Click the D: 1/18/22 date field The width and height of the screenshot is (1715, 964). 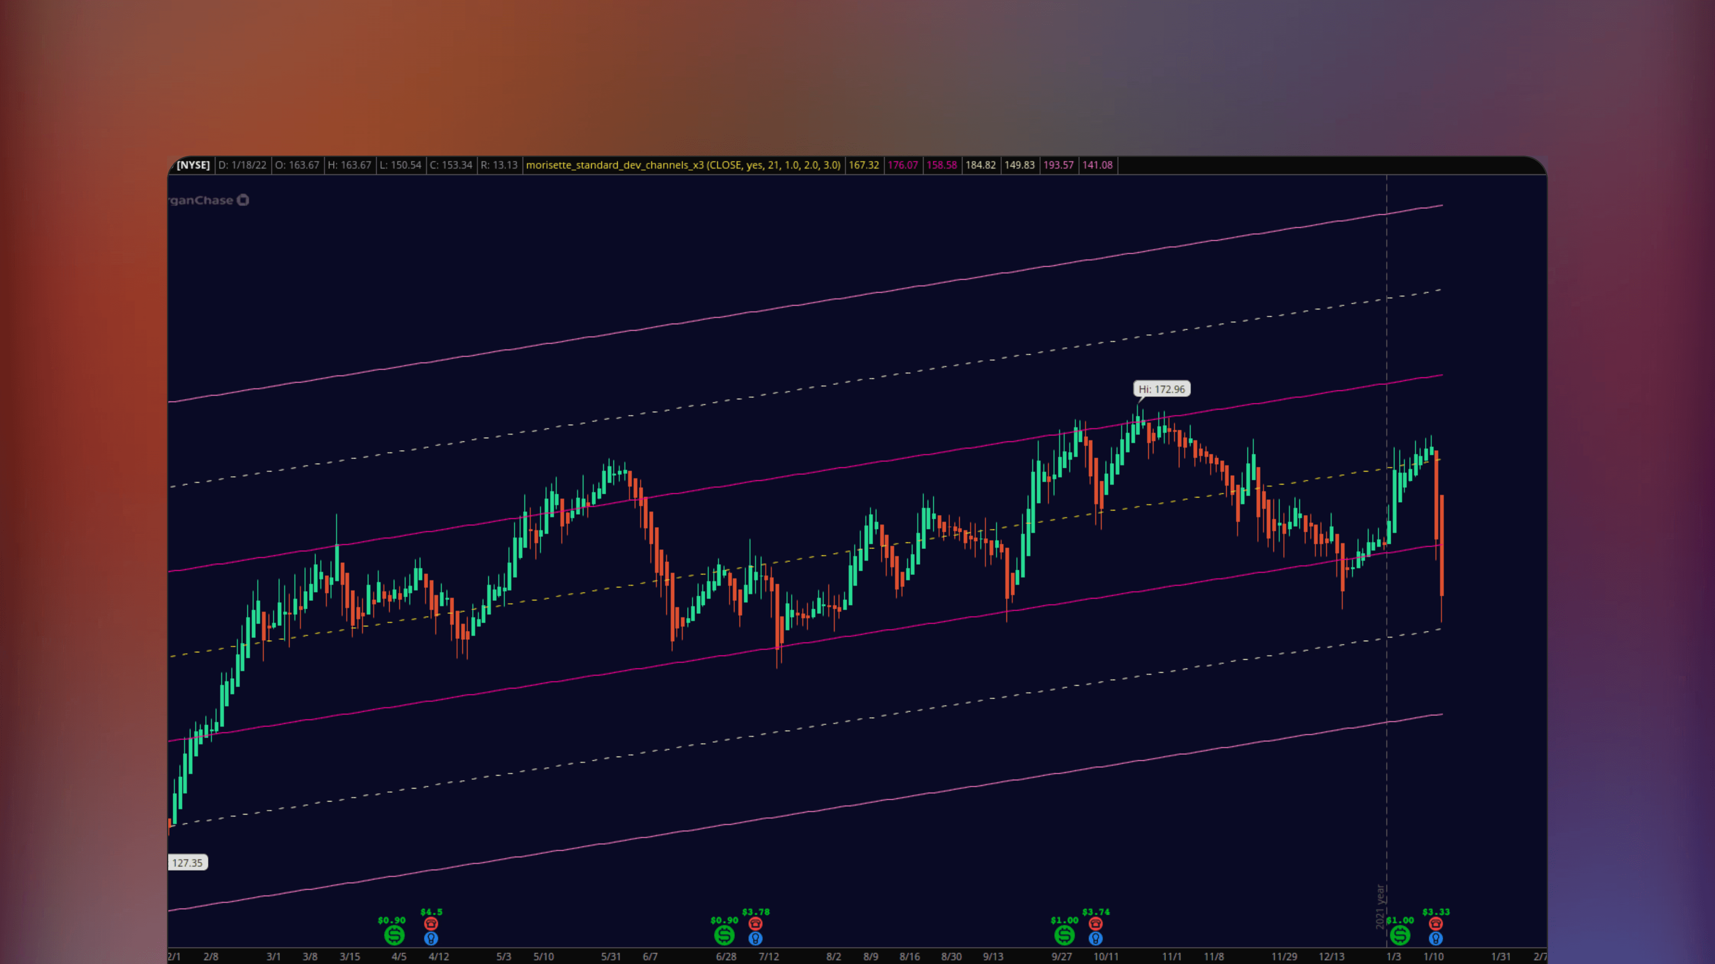coord(242,164)
